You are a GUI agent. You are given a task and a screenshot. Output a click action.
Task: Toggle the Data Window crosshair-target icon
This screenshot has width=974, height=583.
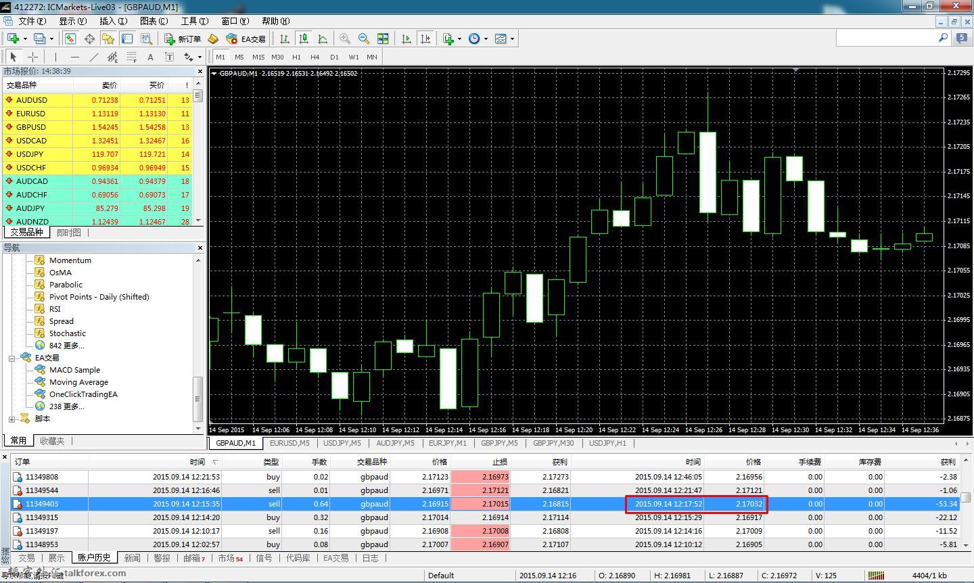tap(89, 39)
